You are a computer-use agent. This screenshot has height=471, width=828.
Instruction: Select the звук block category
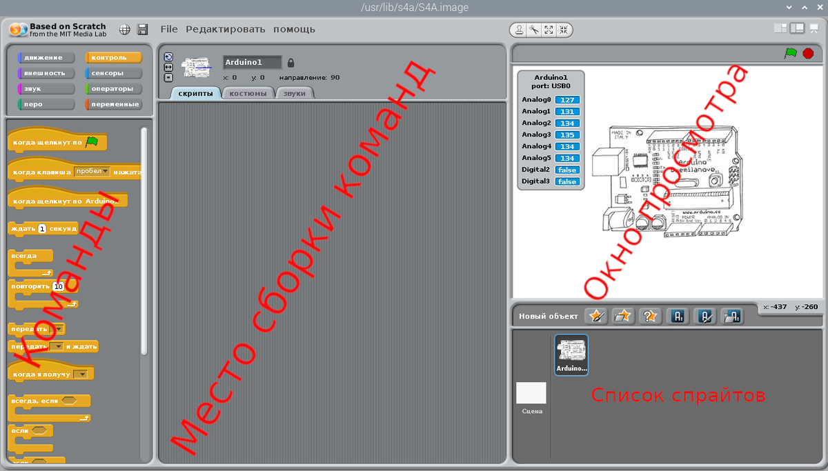tap(46, 89)
